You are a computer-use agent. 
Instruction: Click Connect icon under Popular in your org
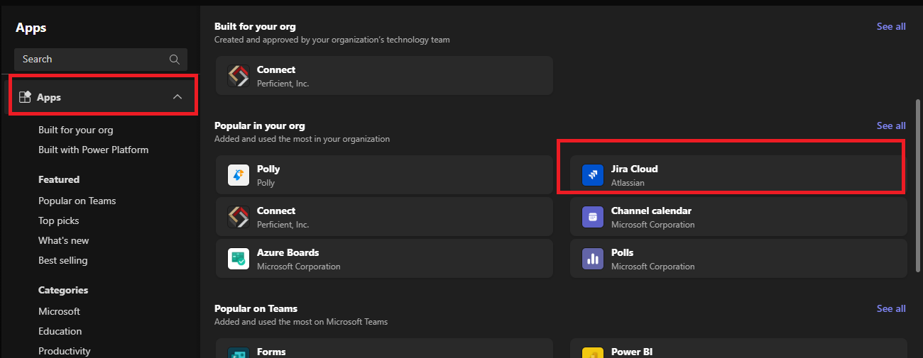239,217
